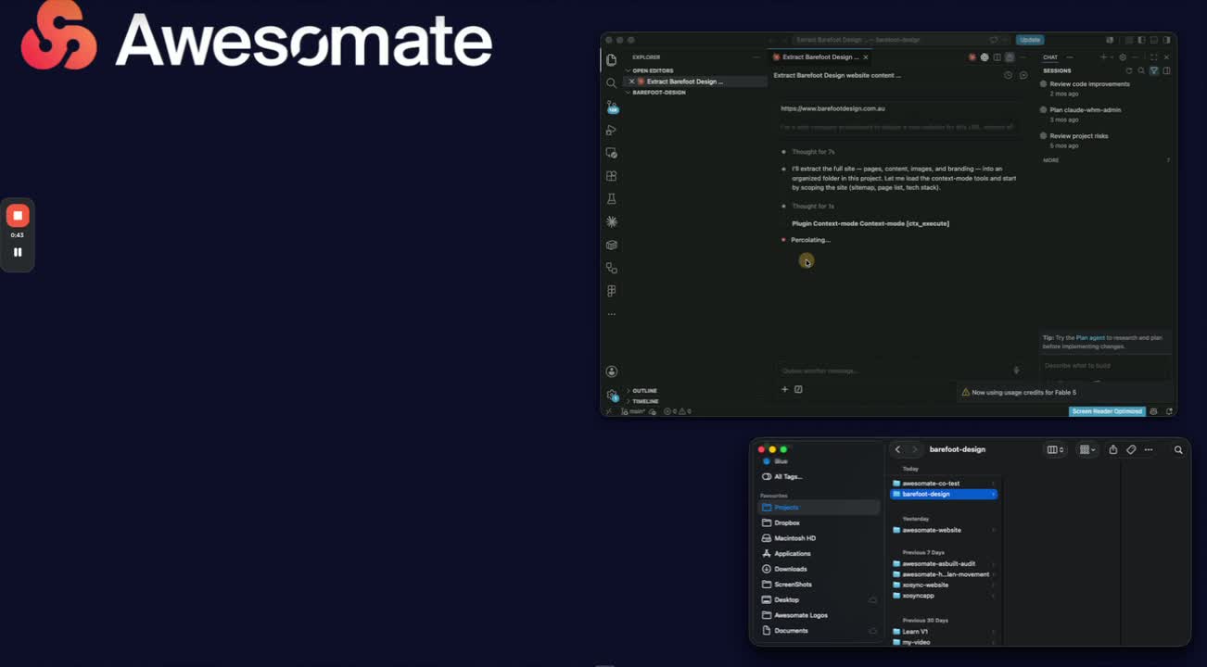
Task: Click the Accounts icon in the activity bar
Action: 611,371
